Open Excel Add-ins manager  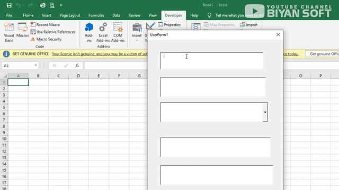(103, 32)
